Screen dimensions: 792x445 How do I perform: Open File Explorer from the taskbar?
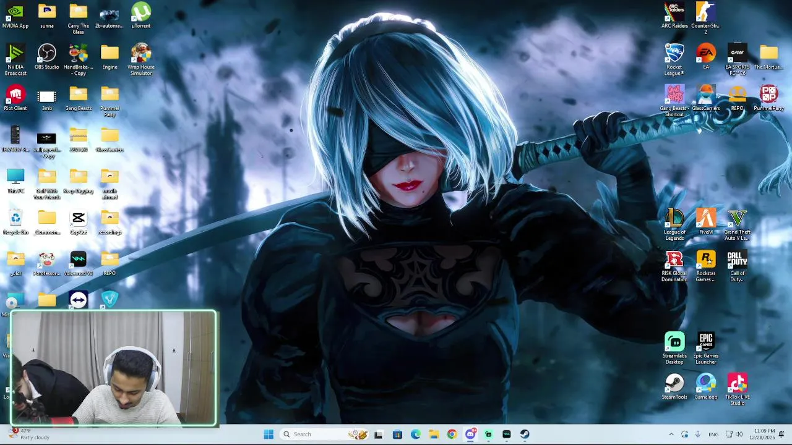[x=434, y=434]
